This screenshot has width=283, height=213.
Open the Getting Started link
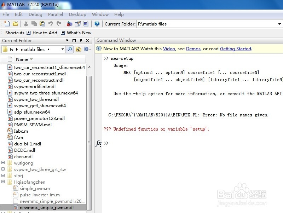(x=236, y=49)
